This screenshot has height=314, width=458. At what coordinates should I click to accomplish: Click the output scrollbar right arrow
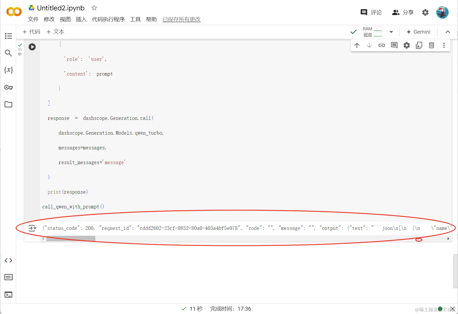pyautogui.click(x=448, y=238)
